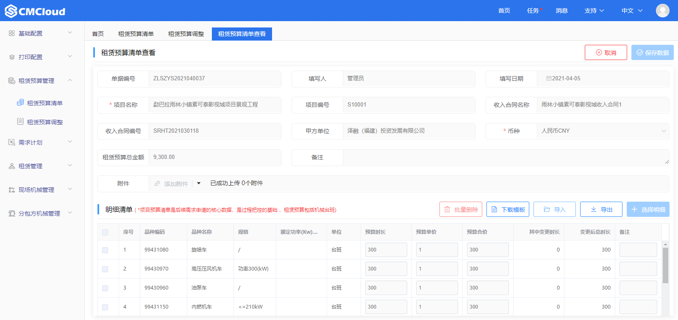Click the trash icon in 批量删除

[447, 209]
